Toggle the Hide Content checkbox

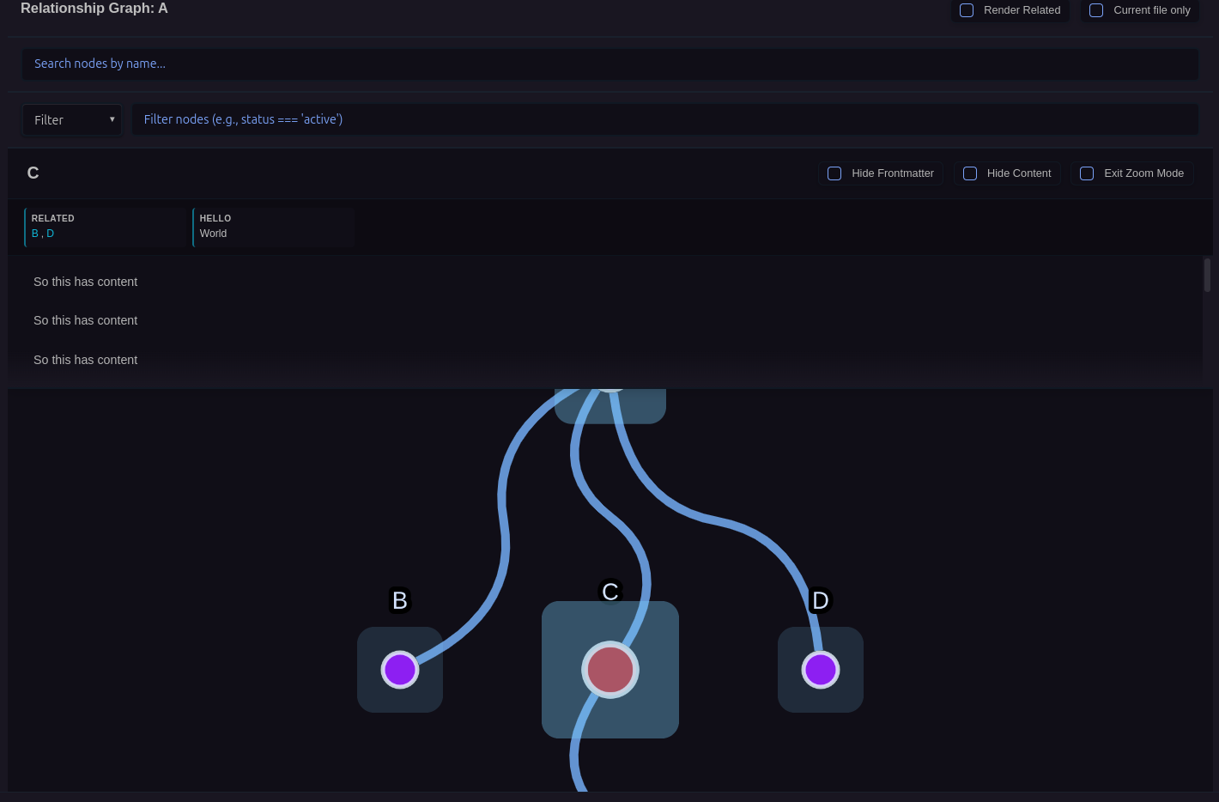(970, 173)
